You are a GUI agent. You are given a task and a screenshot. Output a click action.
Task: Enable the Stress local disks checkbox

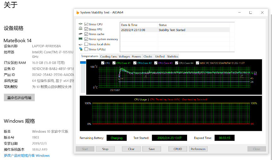pos(86,44)
